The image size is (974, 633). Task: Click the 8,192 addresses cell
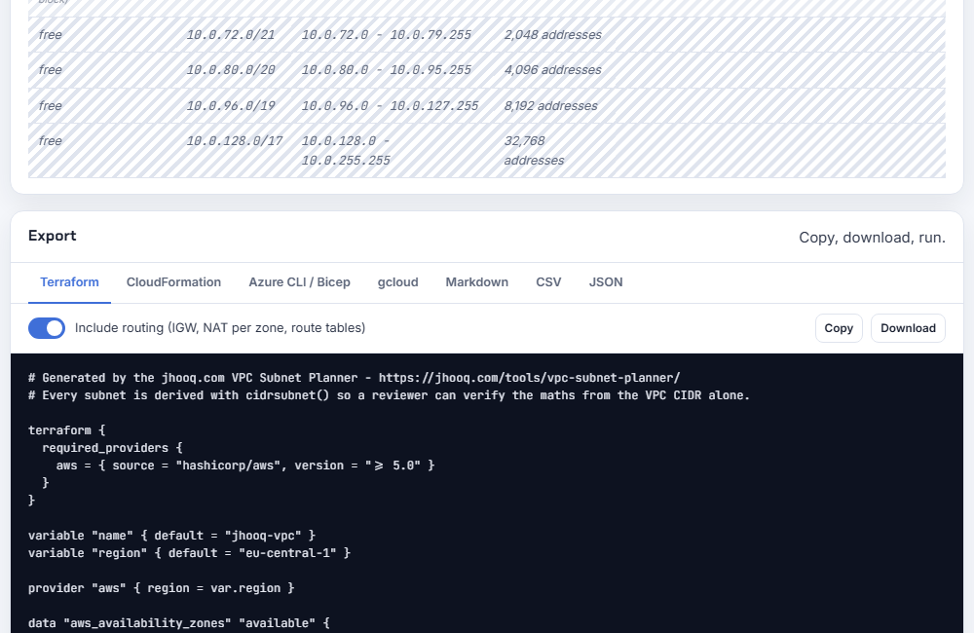click(550, 105)
